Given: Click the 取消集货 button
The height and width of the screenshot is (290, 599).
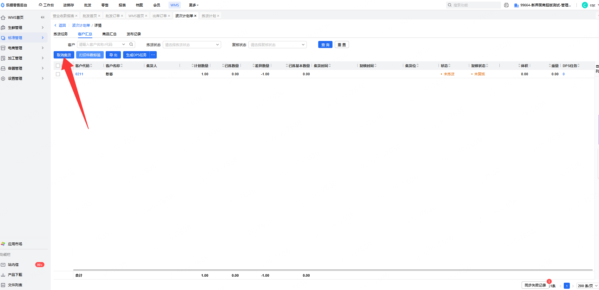Looking at the screenshot, I should pyautogui.click(x=64, y=55).
